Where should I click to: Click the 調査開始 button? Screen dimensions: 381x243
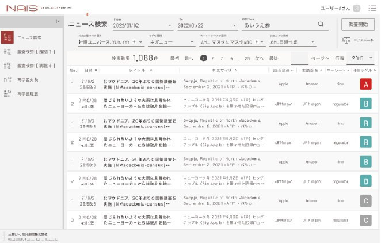click(358, 24)
